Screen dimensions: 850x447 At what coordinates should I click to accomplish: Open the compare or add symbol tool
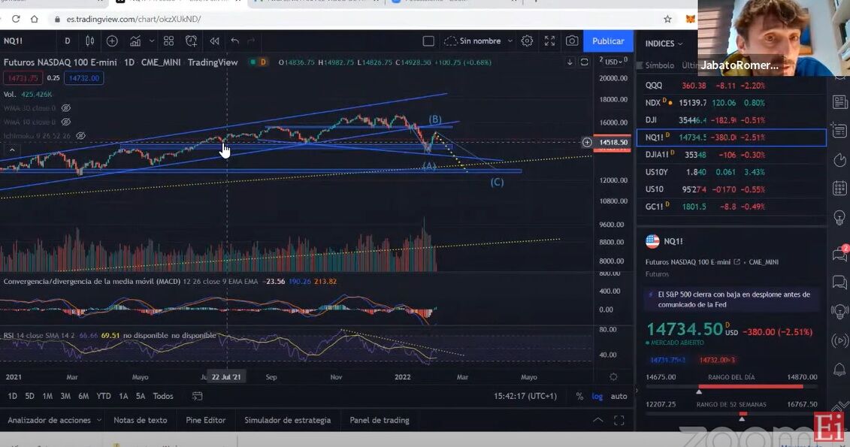[112, 41]
